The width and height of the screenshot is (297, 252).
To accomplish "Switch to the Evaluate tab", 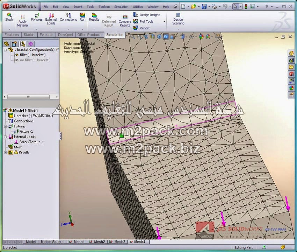I will pyautogui.click(x=46, y=35).
